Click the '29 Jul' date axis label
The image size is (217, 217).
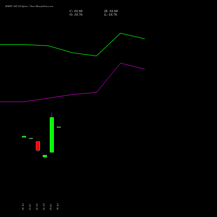[x=51, y=207]
